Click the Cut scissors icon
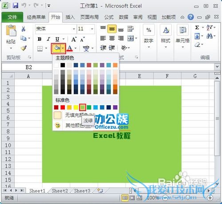This screenshot has width=222, height=204. (23, 29)
